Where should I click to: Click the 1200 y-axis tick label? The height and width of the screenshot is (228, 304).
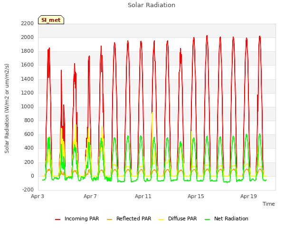click(28, 93)
